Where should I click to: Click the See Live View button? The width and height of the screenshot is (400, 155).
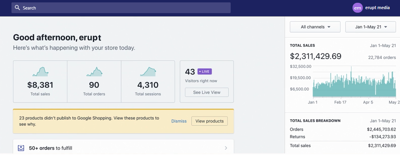click(207, 92)
